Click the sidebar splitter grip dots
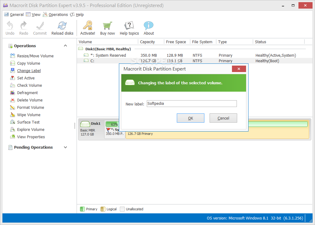 click(75, 126)
